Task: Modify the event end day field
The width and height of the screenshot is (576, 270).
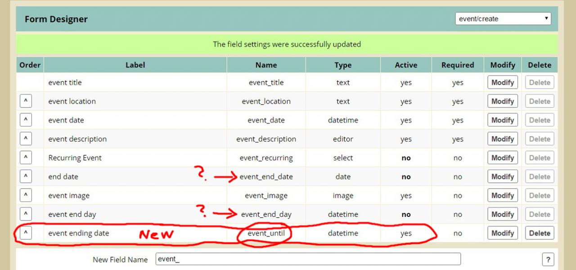Action: [x=503, y=215]
